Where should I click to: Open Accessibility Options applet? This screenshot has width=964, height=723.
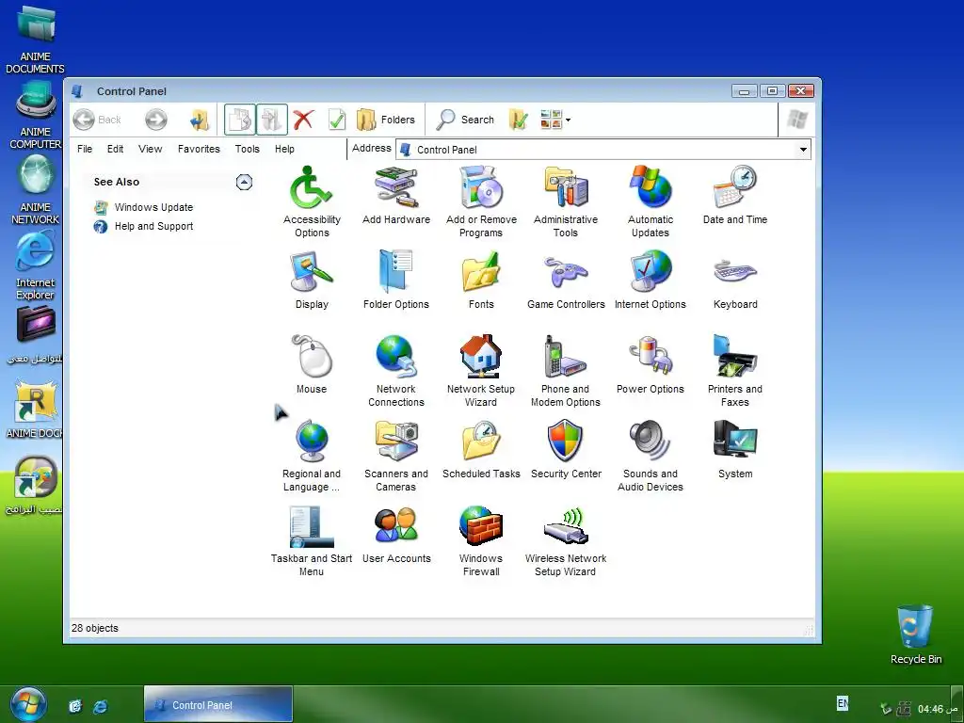311,201
